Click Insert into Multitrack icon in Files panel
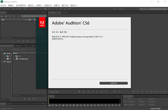Image resolution: width=168 pixels, height=110 pixels. [x=14, y=16]
